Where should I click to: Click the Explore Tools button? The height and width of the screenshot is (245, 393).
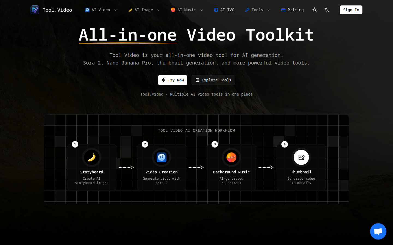tap(213, 80)
